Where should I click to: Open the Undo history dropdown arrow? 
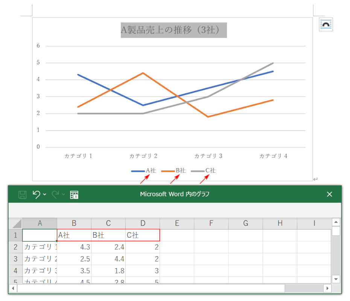[x=45, y=195]
